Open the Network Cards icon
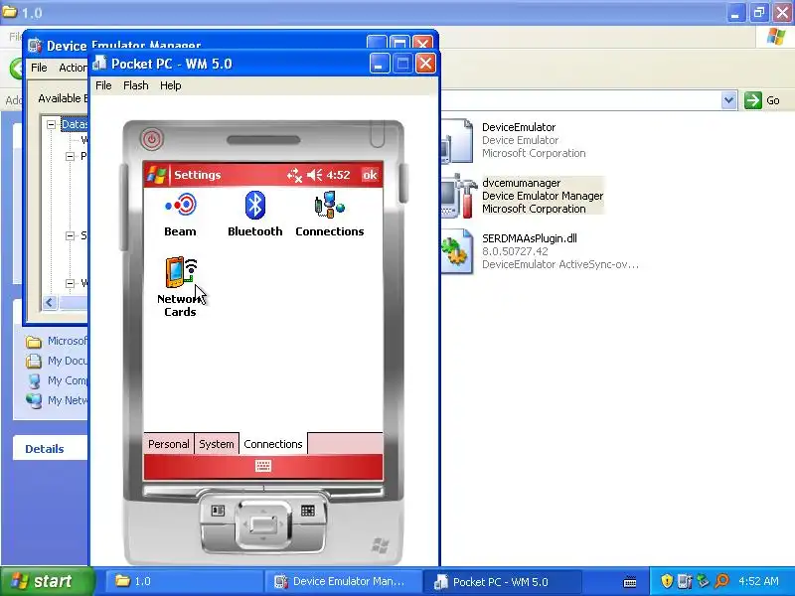Image resolution: width=795 pixels, height=596 pixels. [x=180, y=287]
